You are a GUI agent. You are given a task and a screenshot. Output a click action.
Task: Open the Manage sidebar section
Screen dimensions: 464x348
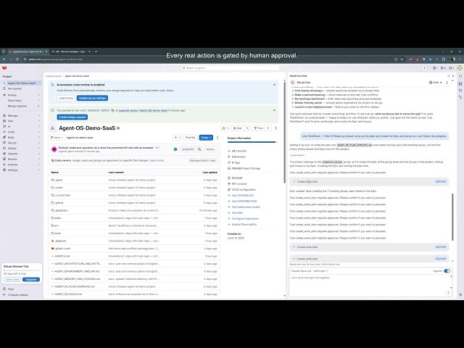pos(21,115)
